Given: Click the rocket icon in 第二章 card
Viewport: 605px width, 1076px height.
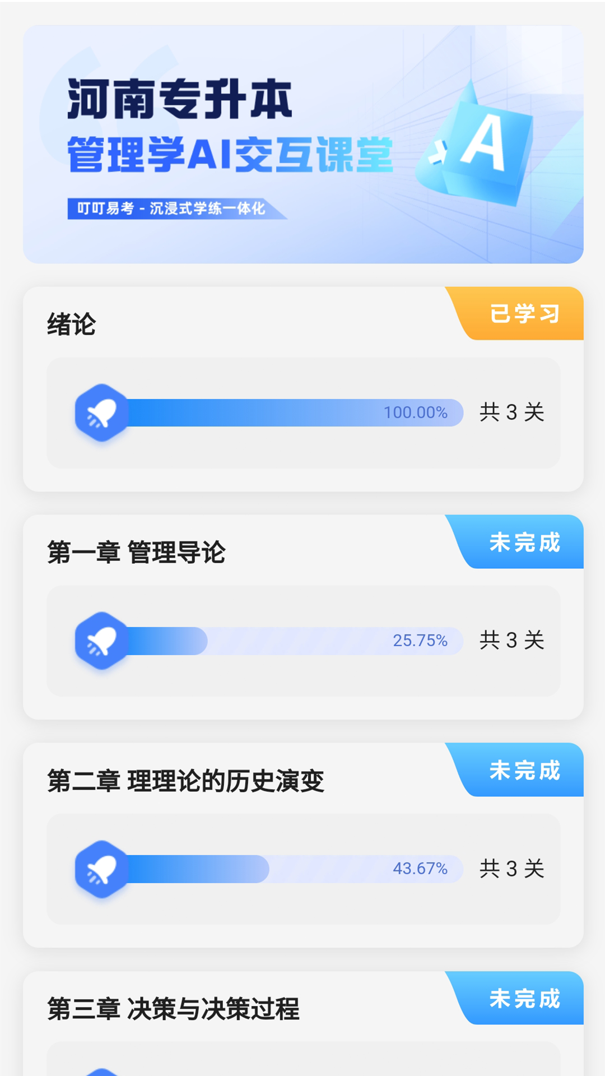Looking at the screenshot, I should 101,869.
